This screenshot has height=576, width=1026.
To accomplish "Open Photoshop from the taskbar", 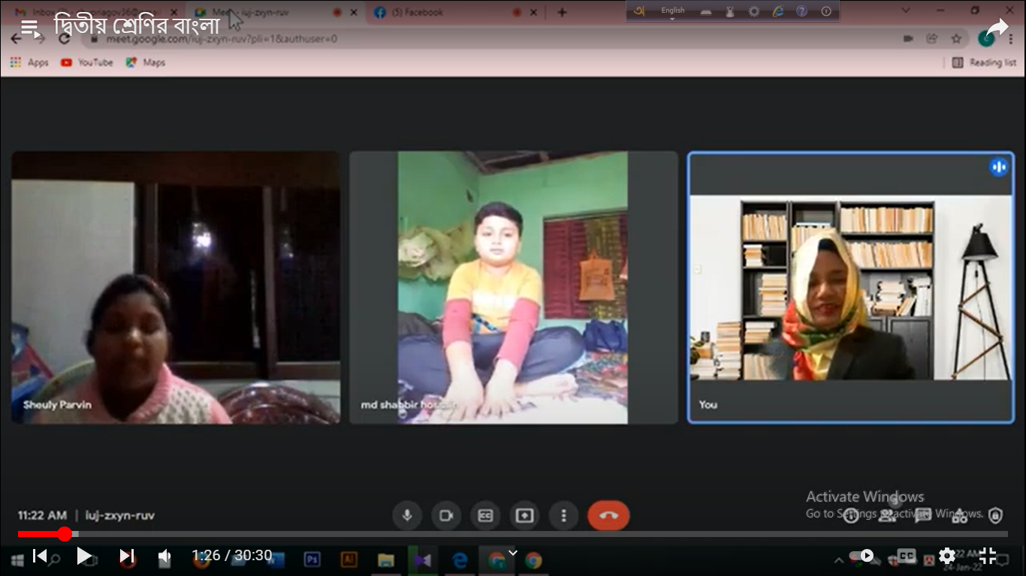I will click(x=312, y=560).
